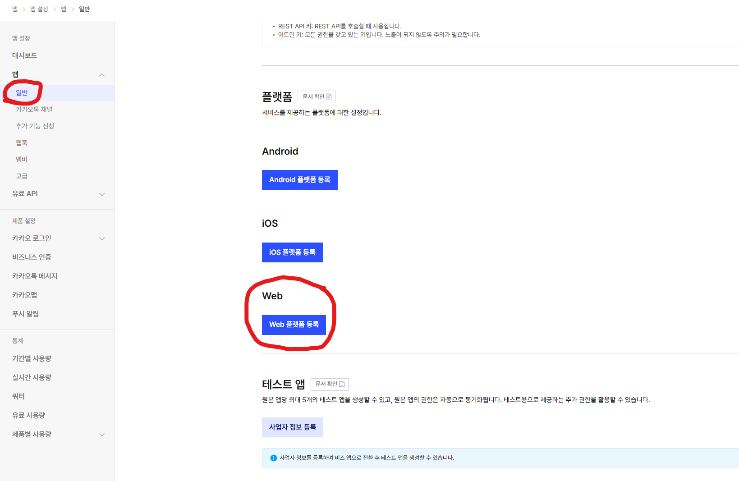This screenshot has width=739, height=481.
Task: Click the iOS heading text
Action: (270, 224)
